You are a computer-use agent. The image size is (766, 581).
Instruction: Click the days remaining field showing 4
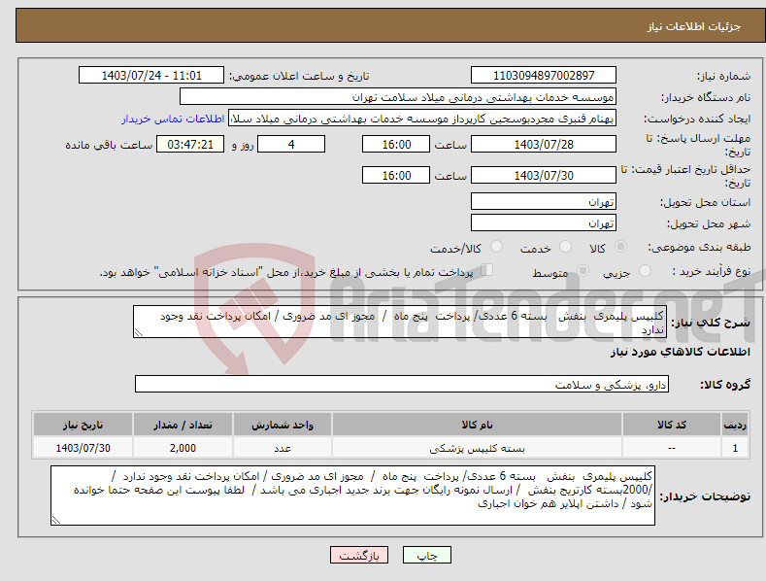(291, 144)
